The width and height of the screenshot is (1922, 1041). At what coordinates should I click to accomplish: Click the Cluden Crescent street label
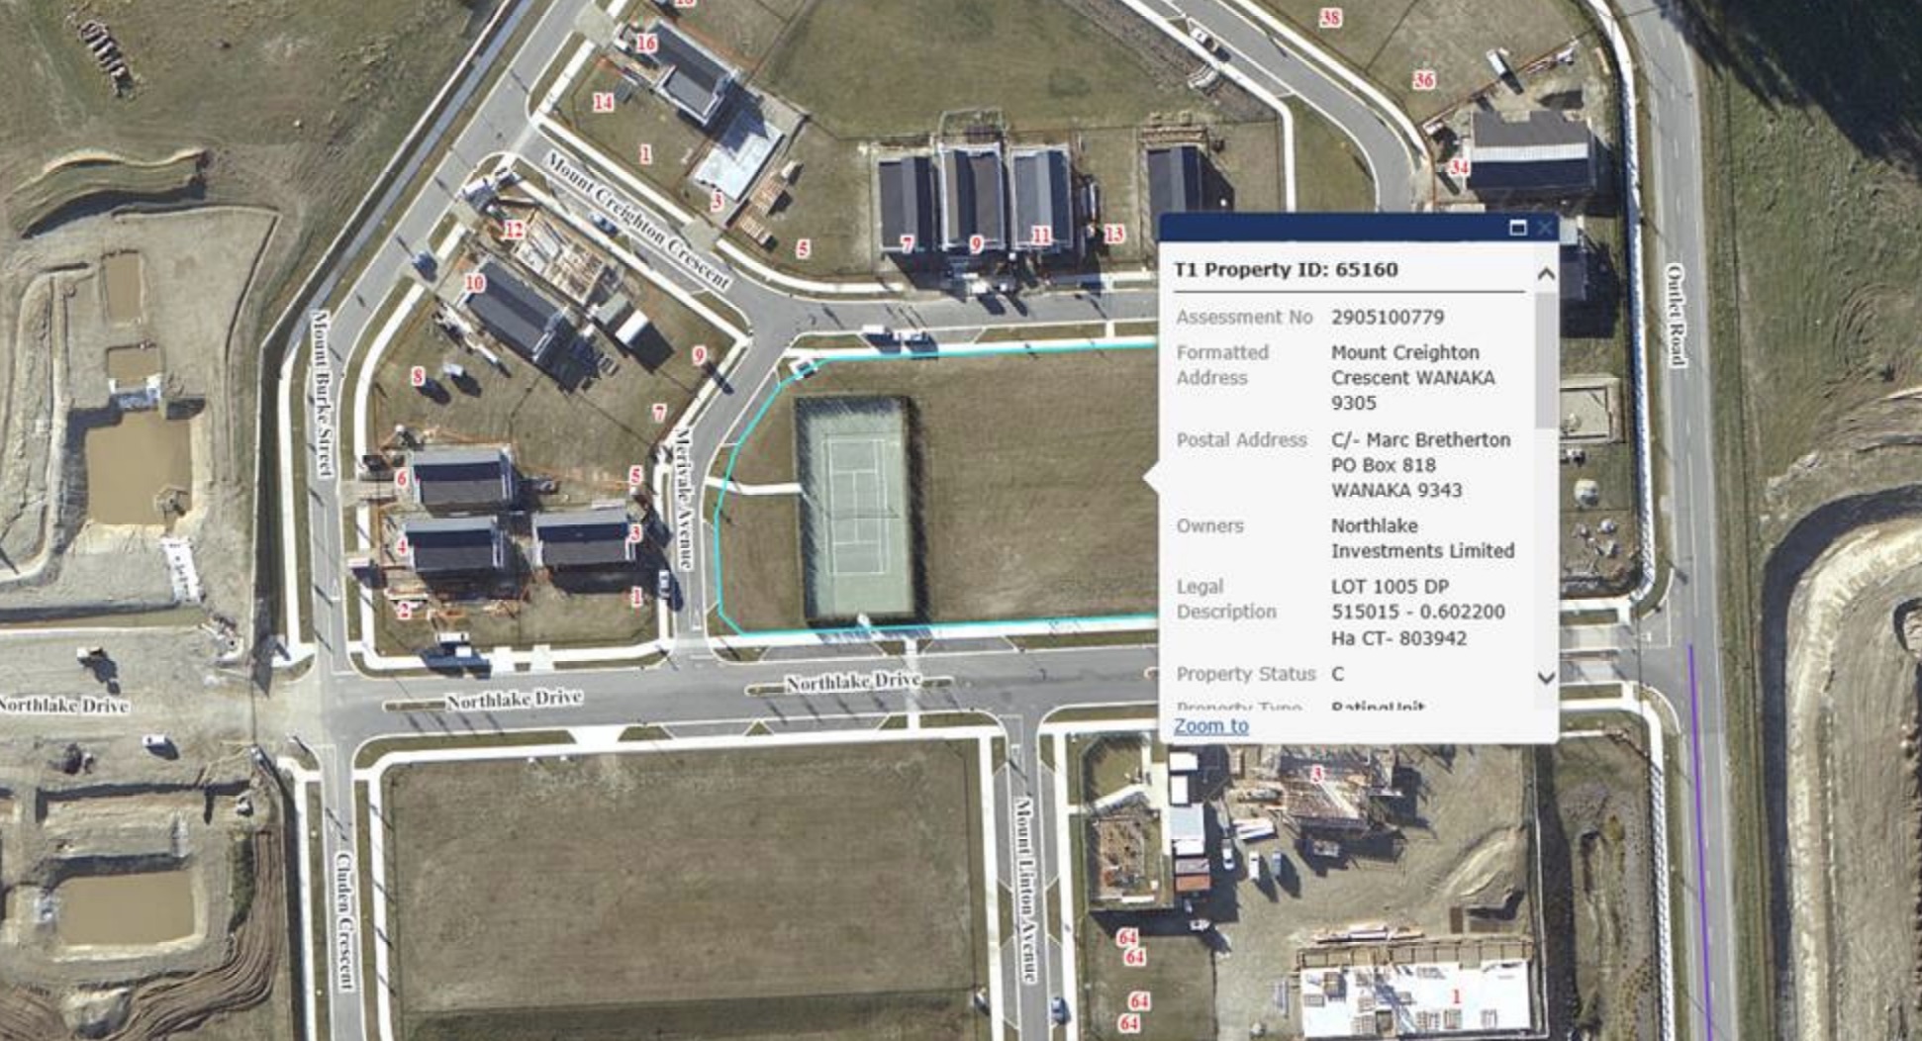tap(343, 919)
